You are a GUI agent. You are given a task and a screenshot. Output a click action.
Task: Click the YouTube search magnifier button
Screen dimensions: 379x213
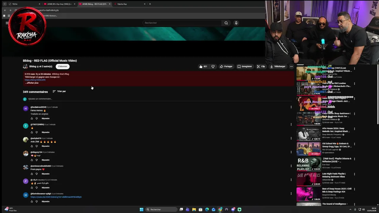[226, 23]
